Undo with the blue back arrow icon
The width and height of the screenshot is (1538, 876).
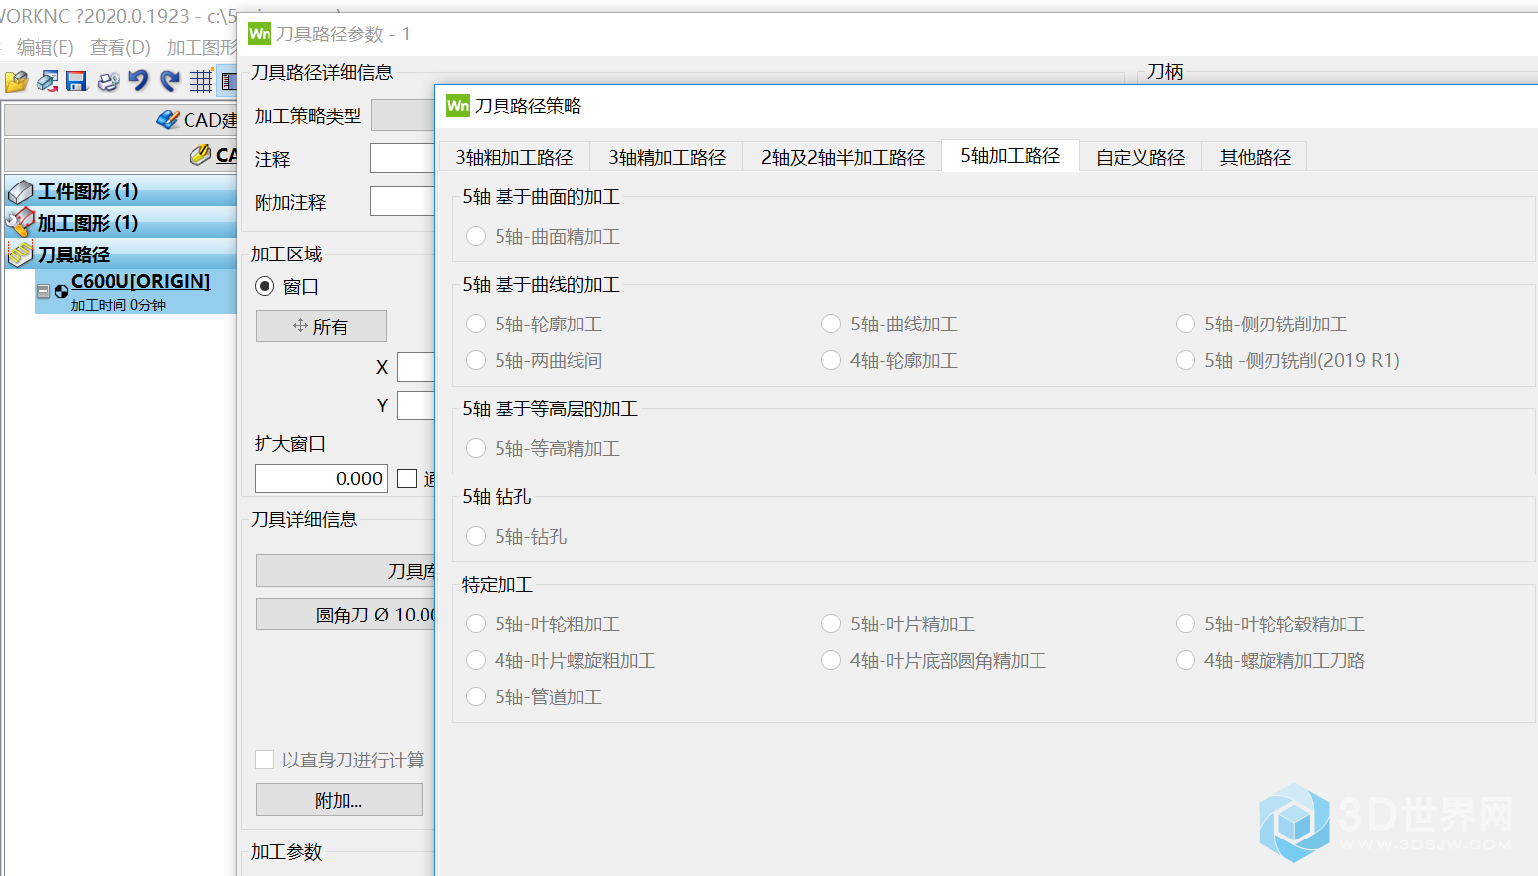tap(138, 81)
